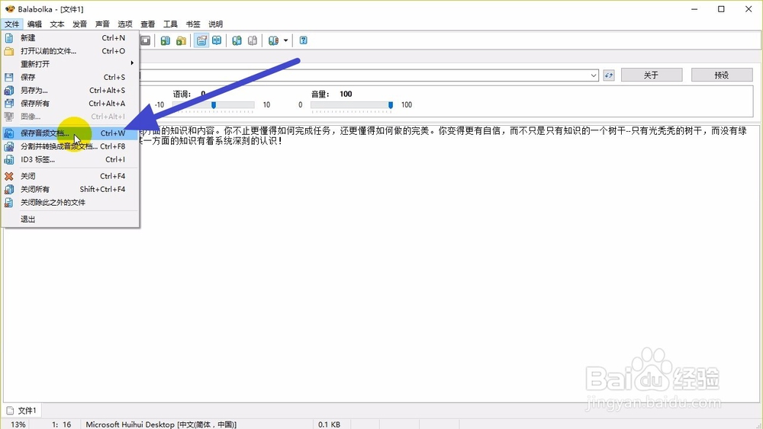Select 保存 Ctrl+S in the menu
Screen dimensions: 763x429
pyautogui.click(x=70, y=77)
